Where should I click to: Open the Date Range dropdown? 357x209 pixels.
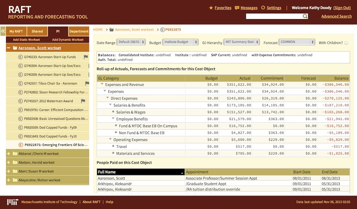pos(131,42)
